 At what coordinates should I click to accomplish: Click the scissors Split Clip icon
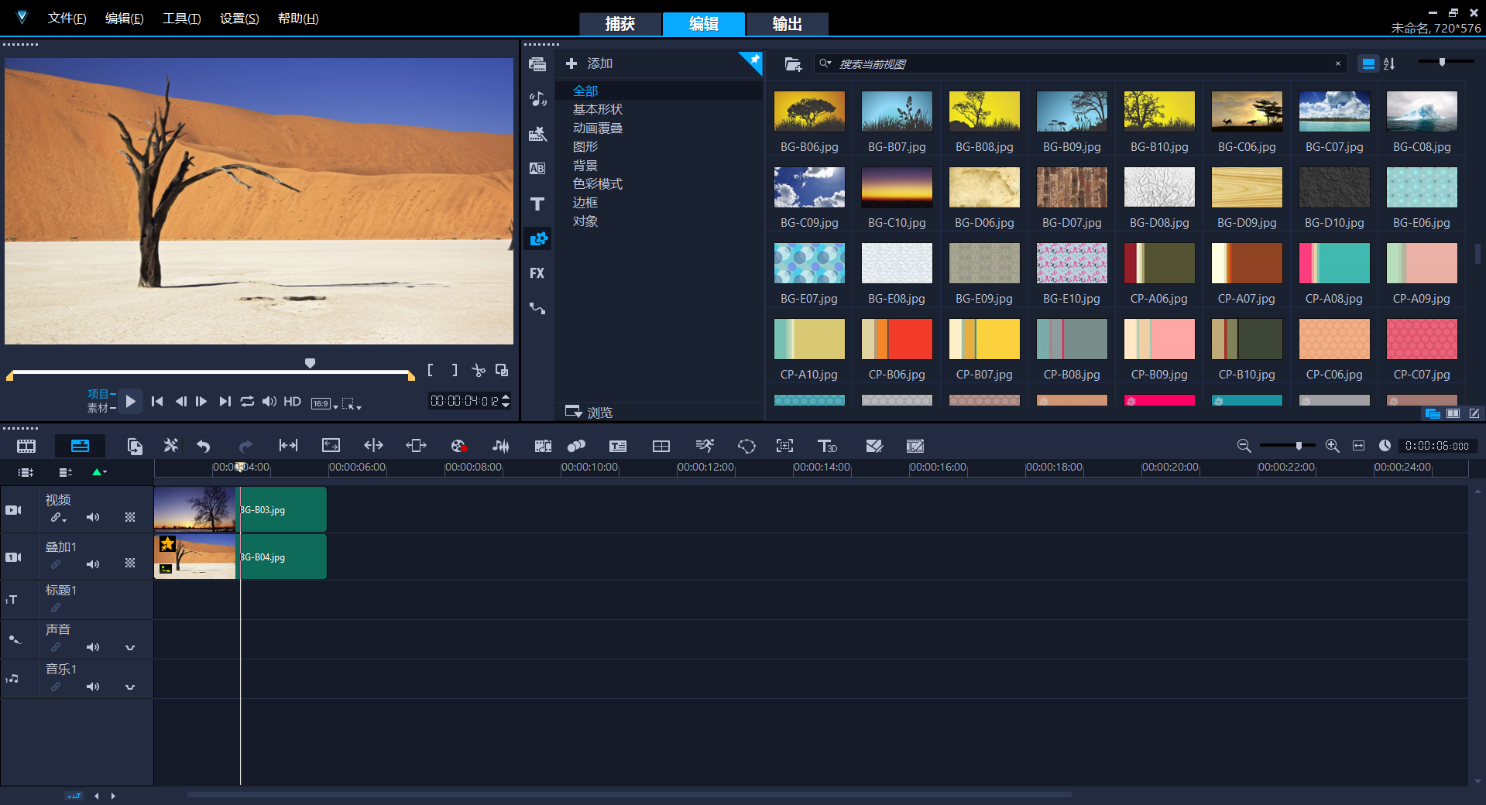coord(479,371)
